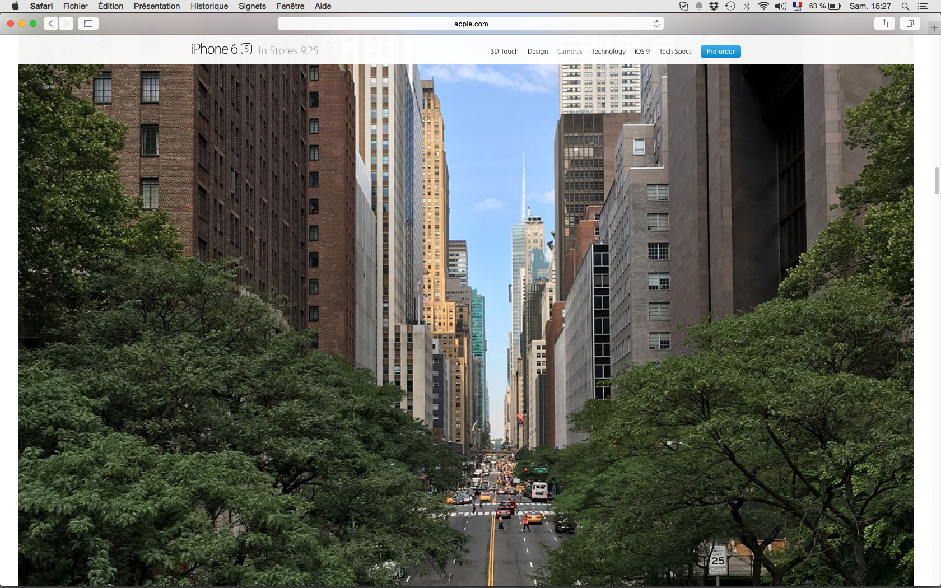Click the blue Pre-order button
This screenshot has height=588, width=941.
pyautogui.click(x=721, y=52)
